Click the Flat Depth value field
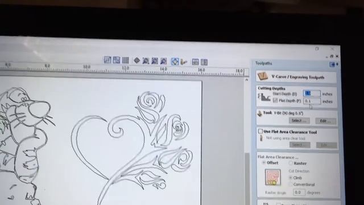This screenshot has width=364, height=205. tap(312, 101)
